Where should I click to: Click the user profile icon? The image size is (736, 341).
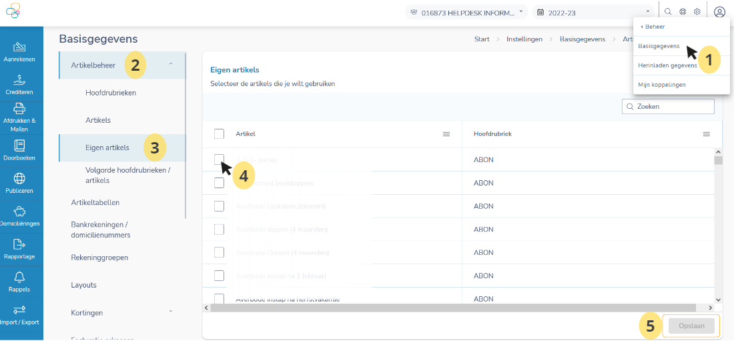pyautogui.click(x=719, y=12)
